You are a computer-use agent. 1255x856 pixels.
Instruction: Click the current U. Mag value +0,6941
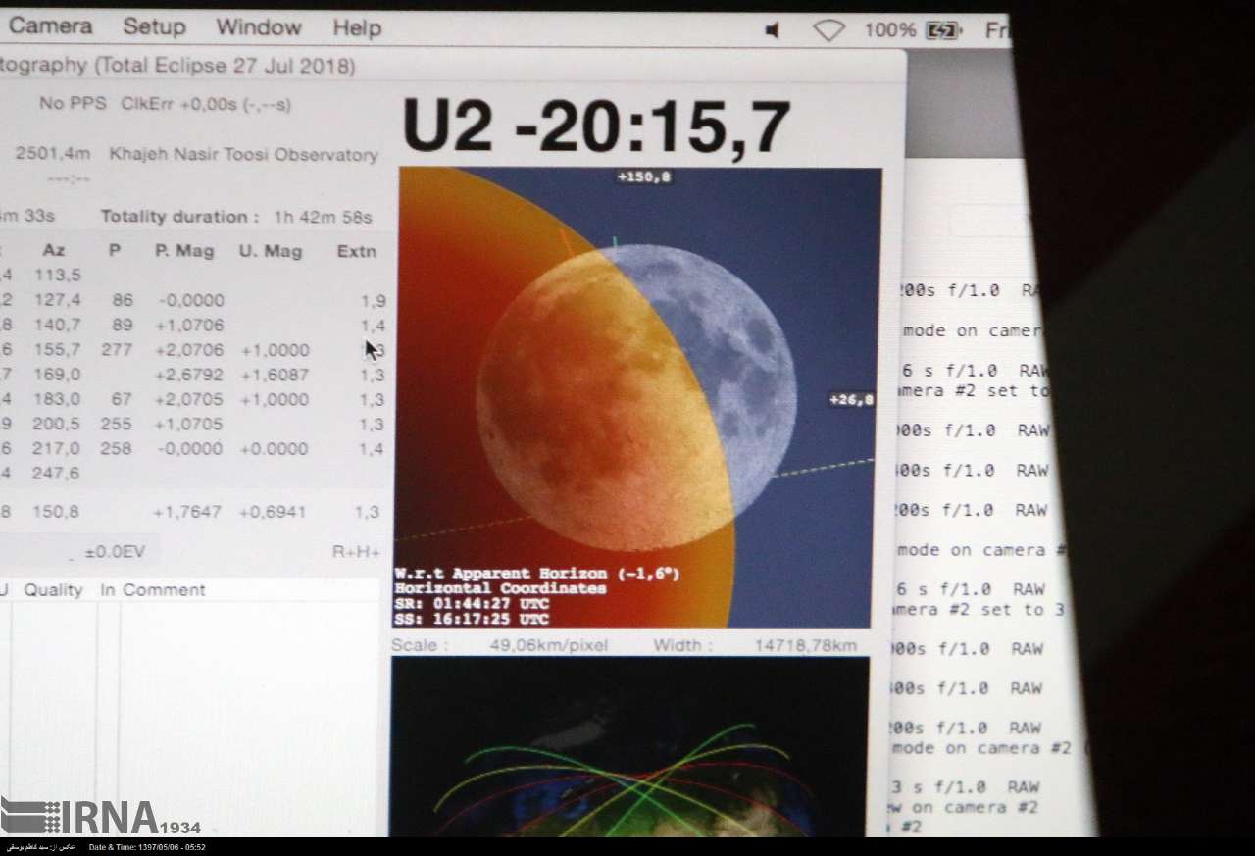[272, 511]
